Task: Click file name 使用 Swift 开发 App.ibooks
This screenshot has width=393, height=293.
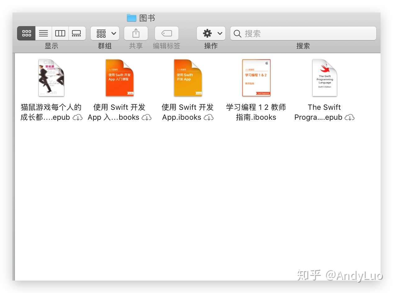Action: point(188,112)
